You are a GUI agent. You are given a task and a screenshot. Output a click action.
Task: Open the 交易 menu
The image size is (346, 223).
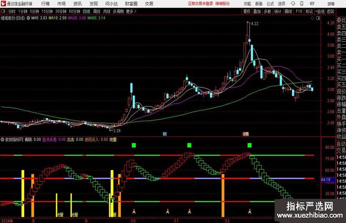149,4
